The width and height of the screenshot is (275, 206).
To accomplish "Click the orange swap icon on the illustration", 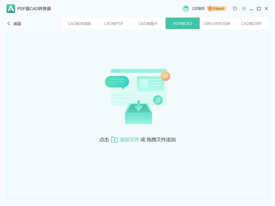I will [165, 76].
